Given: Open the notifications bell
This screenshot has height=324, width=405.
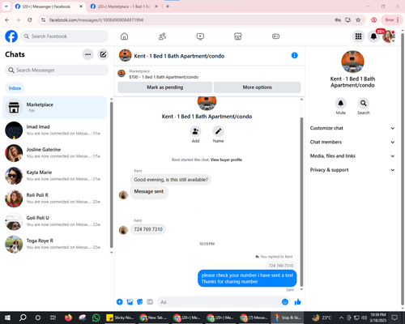Looking at the screenshot, I should 373,36.
